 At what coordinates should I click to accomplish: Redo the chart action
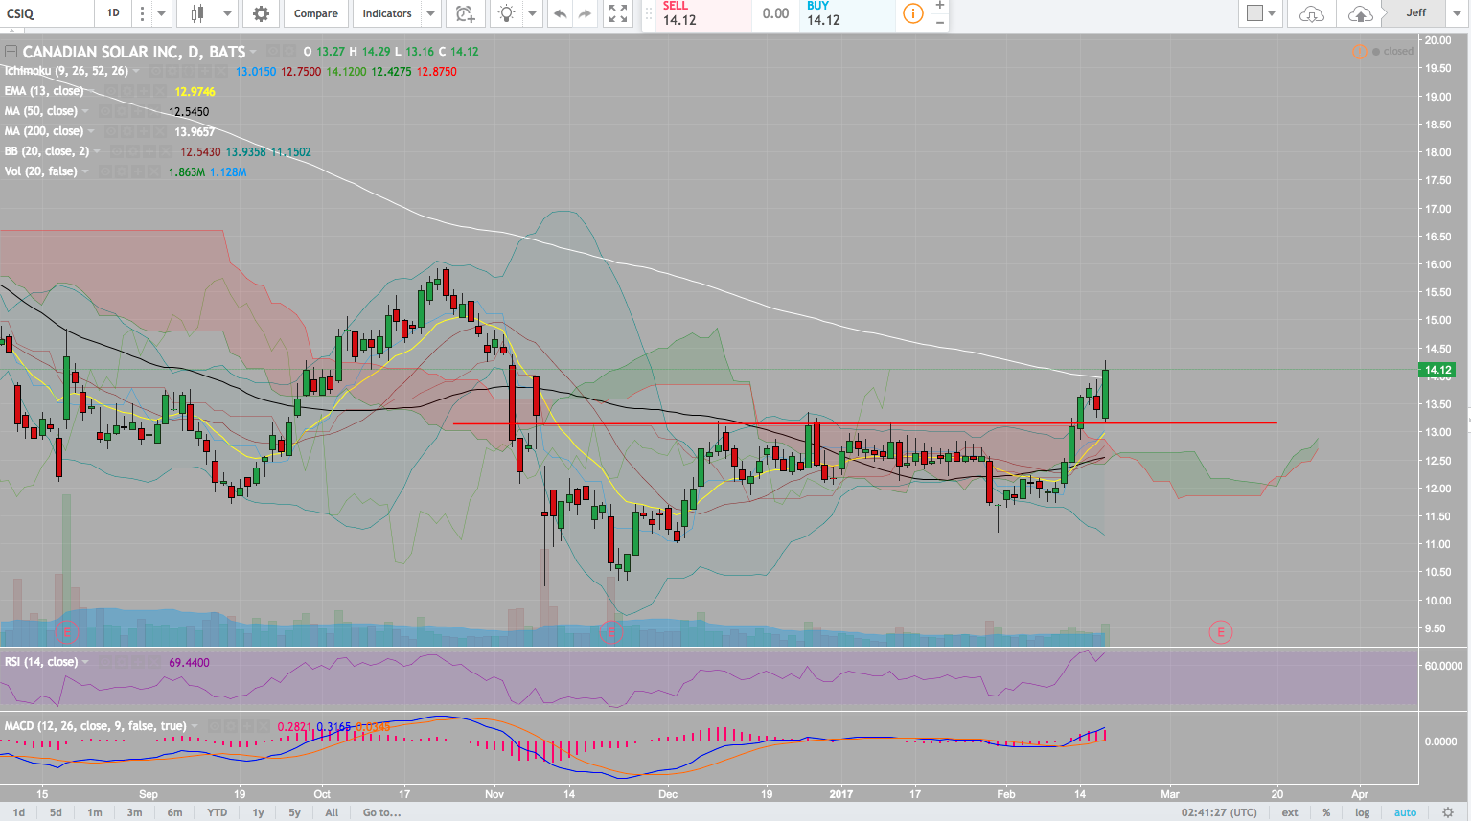pos(586,13)
